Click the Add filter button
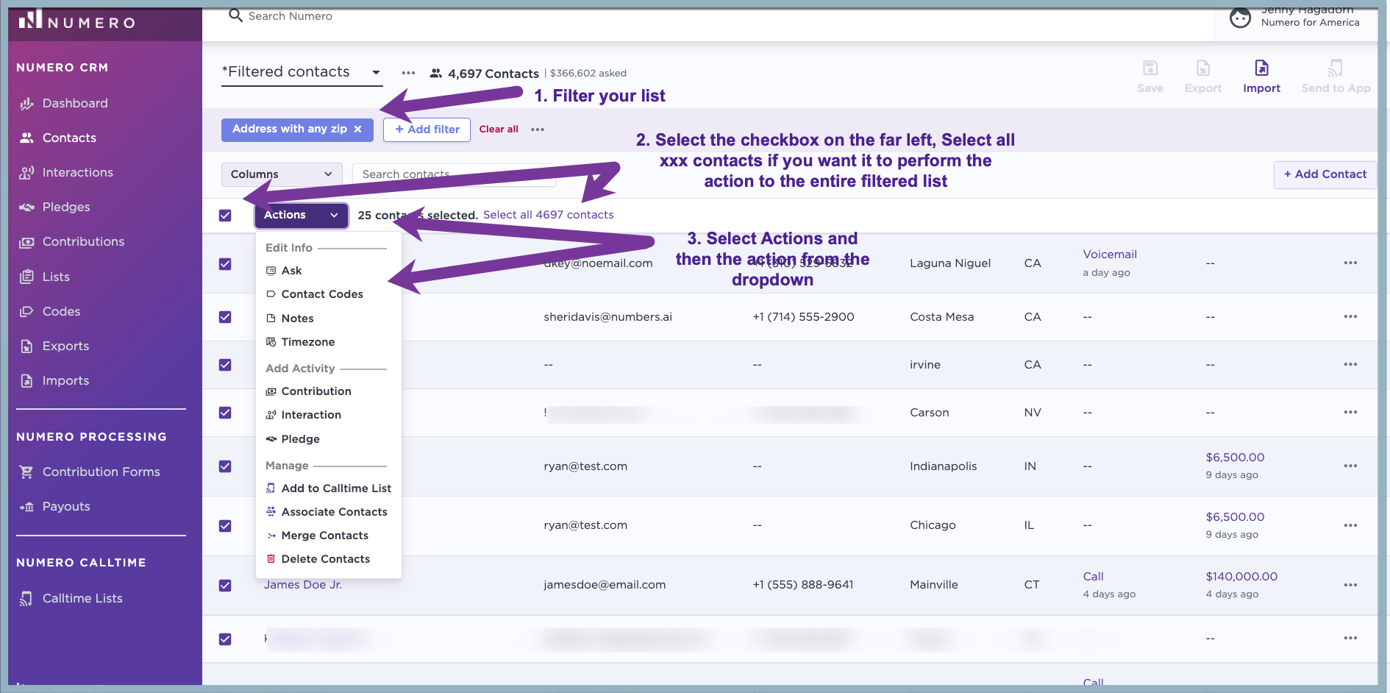Image resolution: width=1390 pixels, height=693 pixels. point(427,129)
